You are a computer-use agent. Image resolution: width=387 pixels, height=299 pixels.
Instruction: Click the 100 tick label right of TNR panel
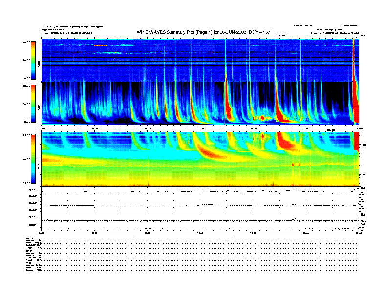[364, 145]
